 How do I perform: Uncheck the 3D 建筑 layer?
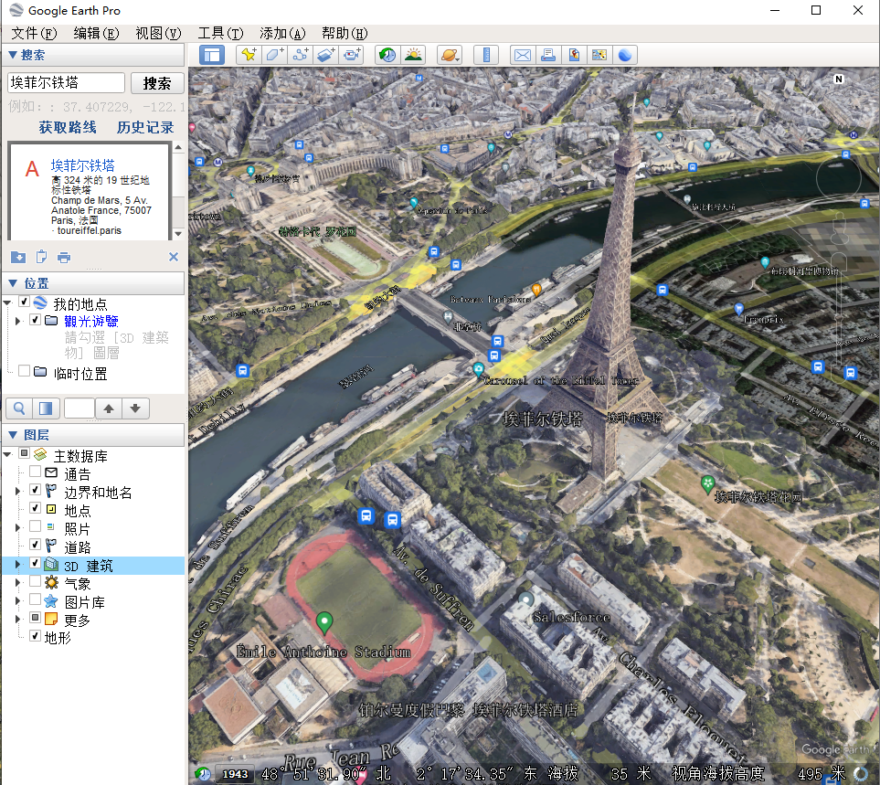pos(35,565)
